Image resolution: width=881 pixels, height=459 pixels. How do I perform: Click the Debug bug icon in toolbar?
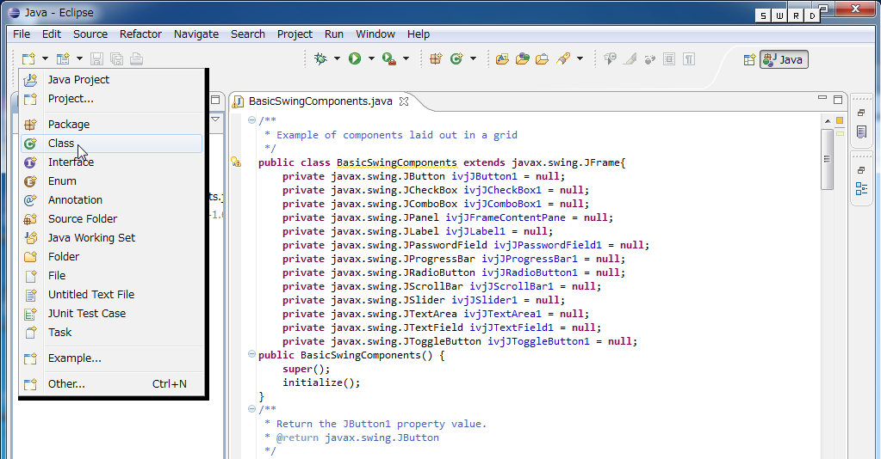tap(320, 58)
